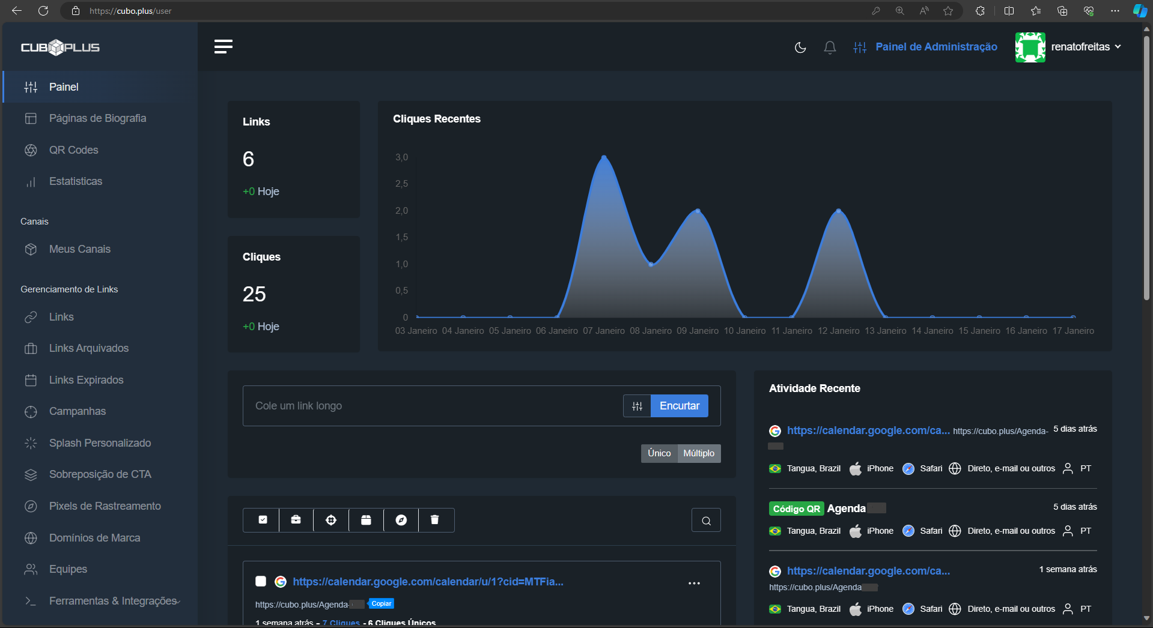Open link search magnifier icon
This screenshot has width=1153, height=628.
coord(706,521)
